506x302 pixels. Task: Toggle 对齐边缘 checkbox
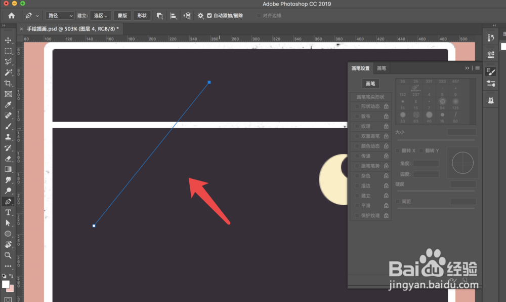pyautogui.click(x=259, y=16)
